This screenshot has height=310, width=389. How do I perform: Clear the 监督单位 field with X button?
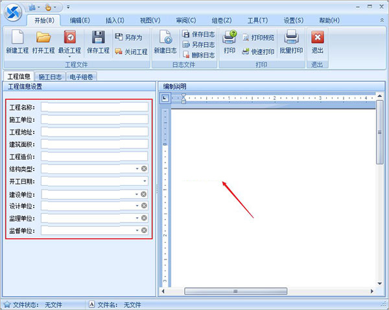[144, 230]
